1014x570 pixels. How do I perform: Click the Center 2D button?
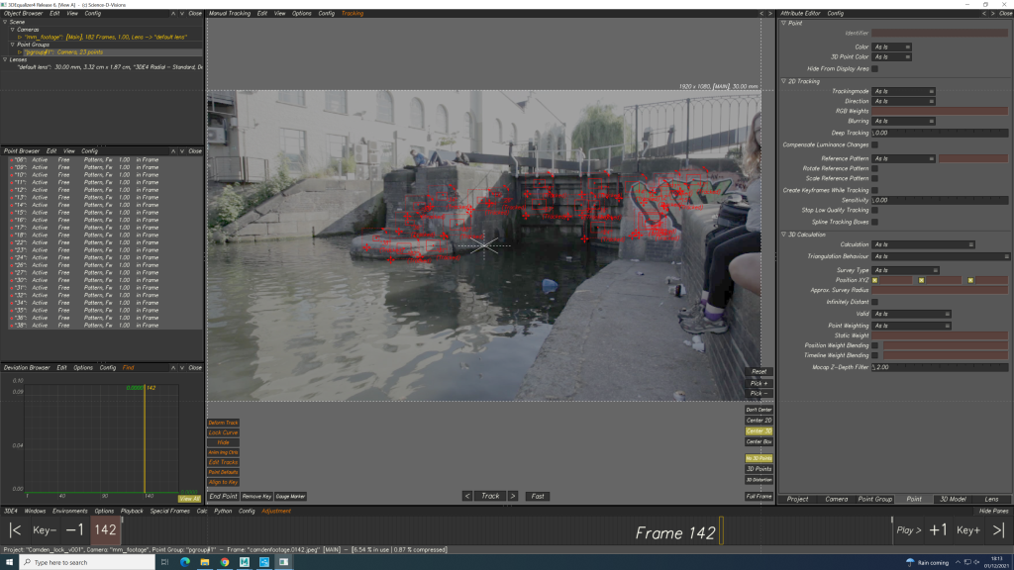pyautogui.click(x=759, y=420)
